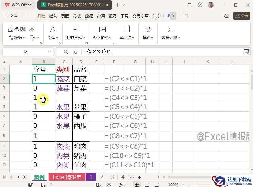Switch to the 视图 (View) tab

(x=113, y=16)
